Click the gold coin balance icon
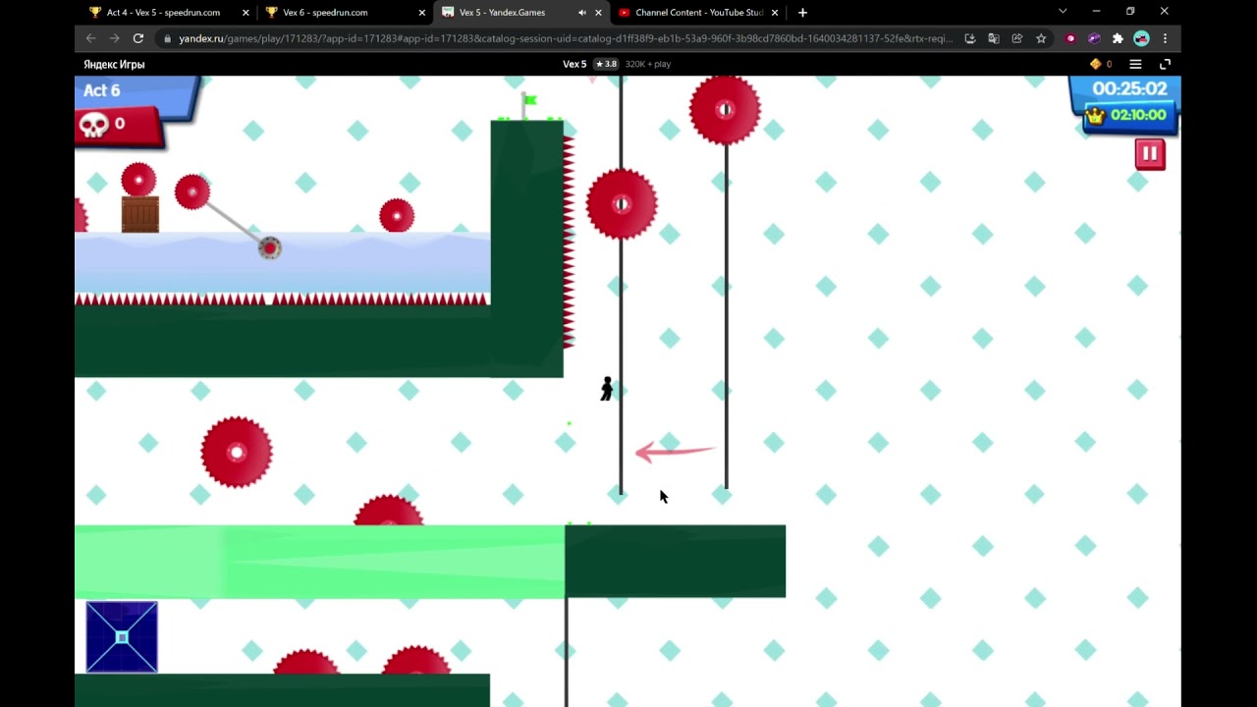1257x707 pixels. (1096, 64)
